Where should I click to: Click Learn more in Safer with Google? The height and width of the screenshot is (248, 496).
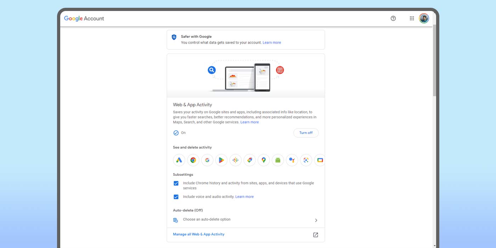pyautogui.click(x=272, y=43)
